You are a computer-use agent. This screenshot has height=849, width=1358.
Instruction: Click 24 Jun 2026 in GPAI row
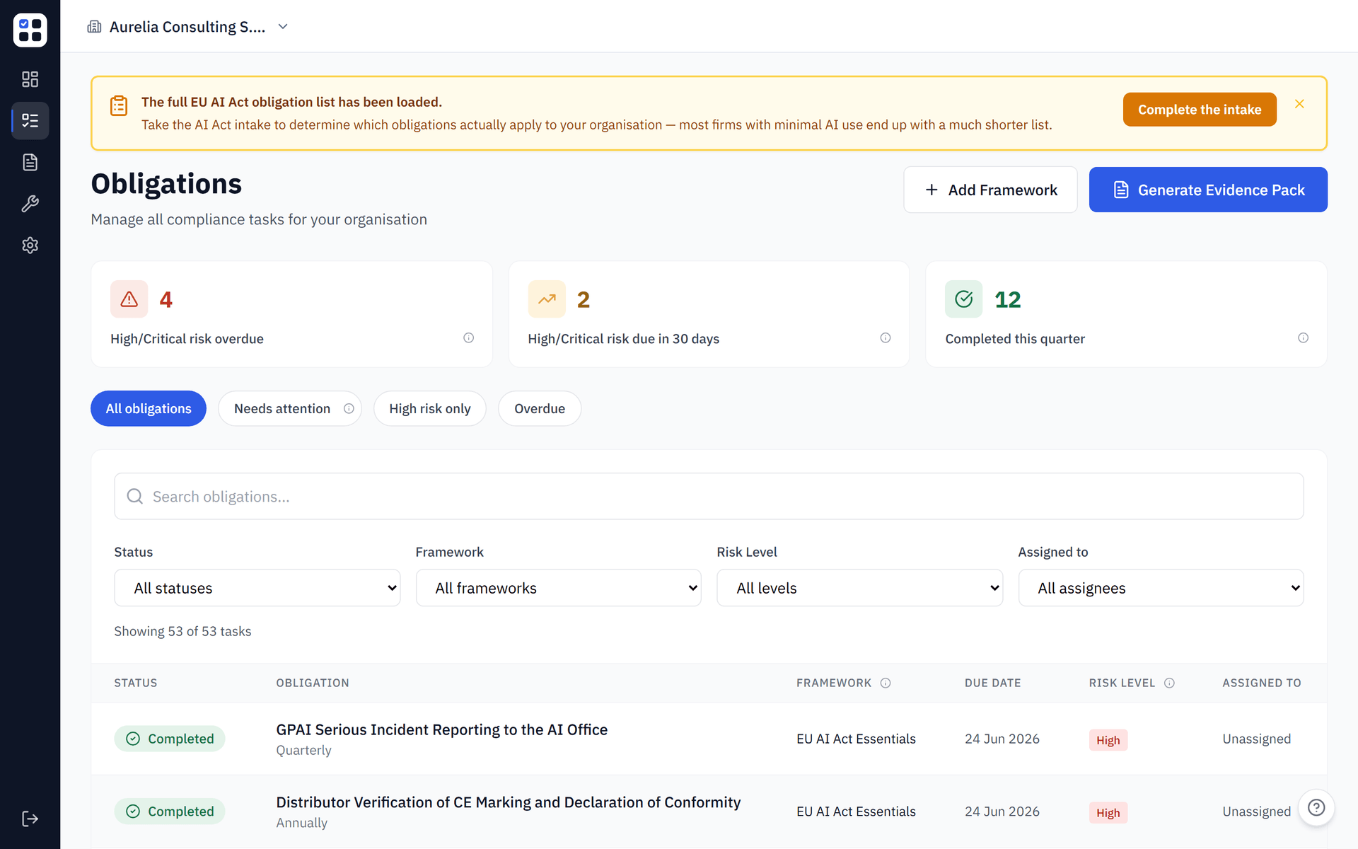tap(1002, 739)
